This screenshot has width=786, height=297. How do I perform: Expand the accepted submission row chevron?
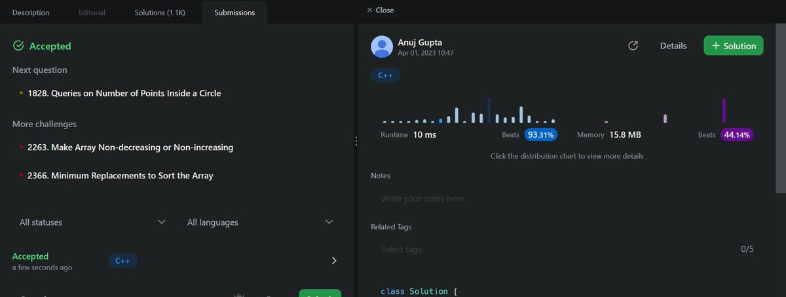(x=334, y=261)
